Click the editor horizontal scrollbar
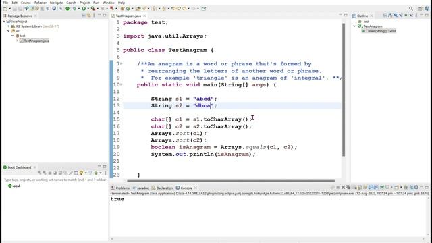Viewport: 432px width, 243px height. point(231,180)
